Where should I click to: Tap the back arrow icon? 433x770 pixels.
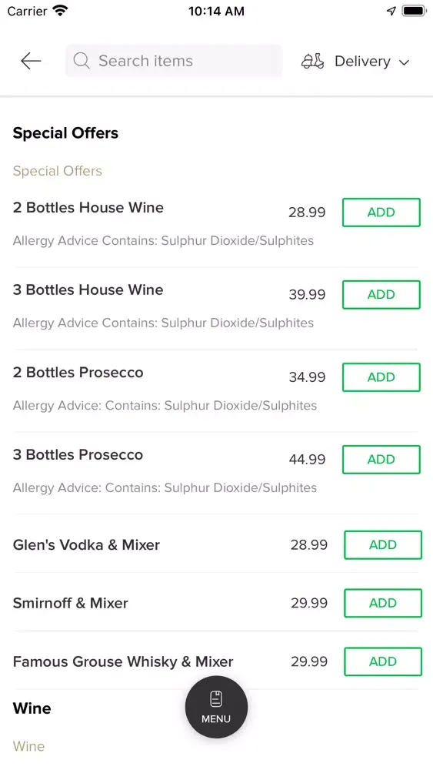click(31, 61)
